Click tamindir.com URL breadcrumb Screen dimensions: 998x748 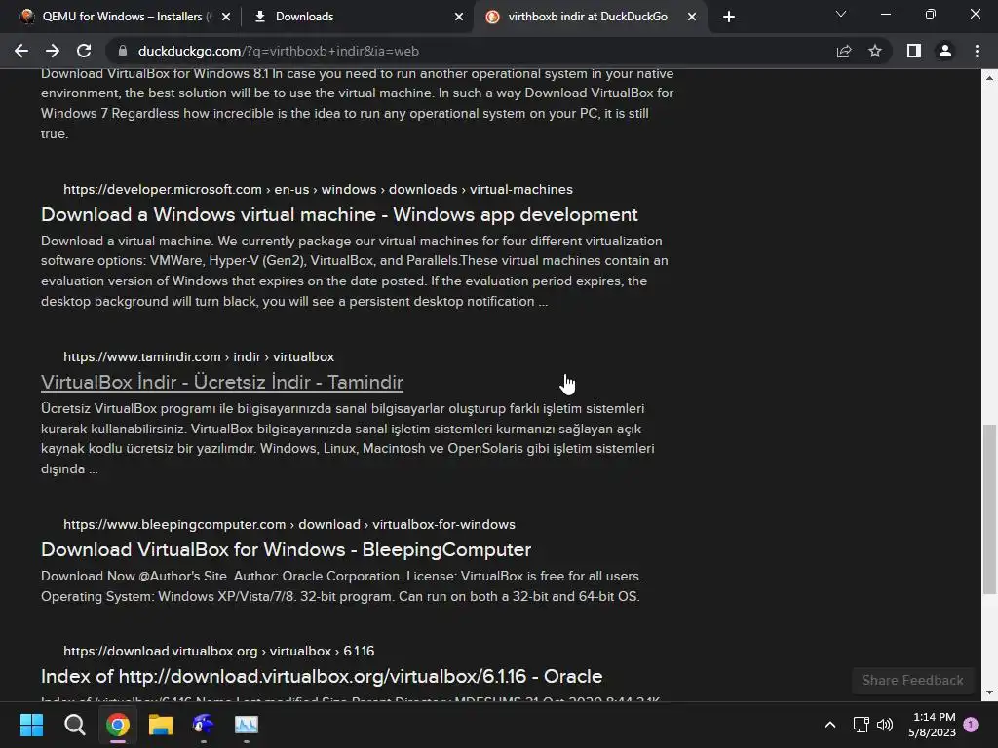(199, 356)
